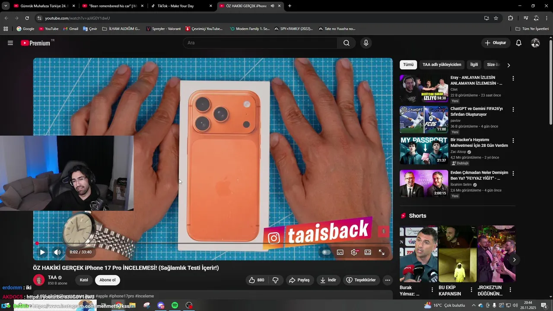
Task: Mute the ÖZ HAKİKİ GERÇEK tab audio
Action: tap(272, 6)
